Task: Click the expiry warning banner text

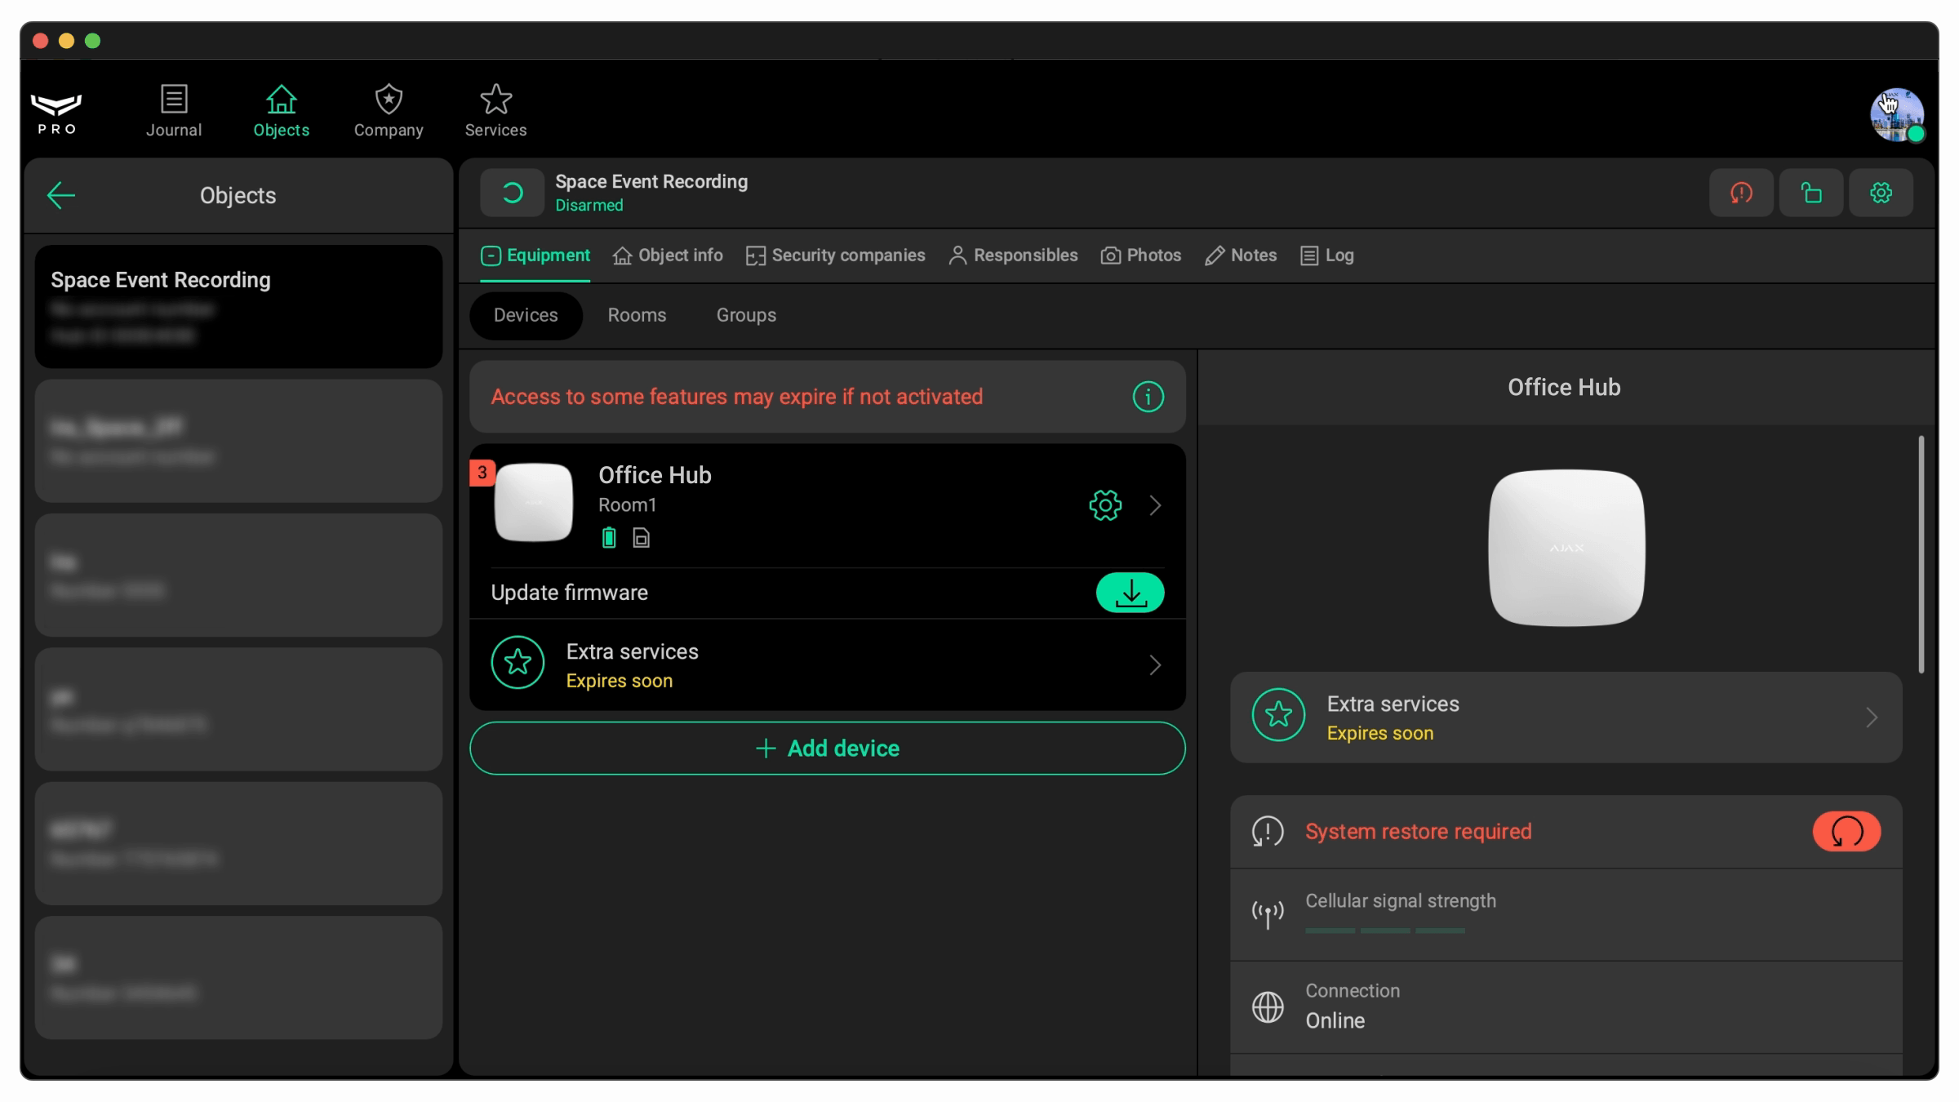Action: (736, 397)
